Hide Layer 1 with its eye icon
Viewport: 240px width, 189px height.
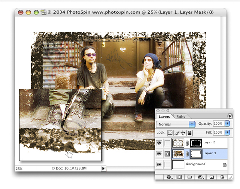(x=159, y=154)
